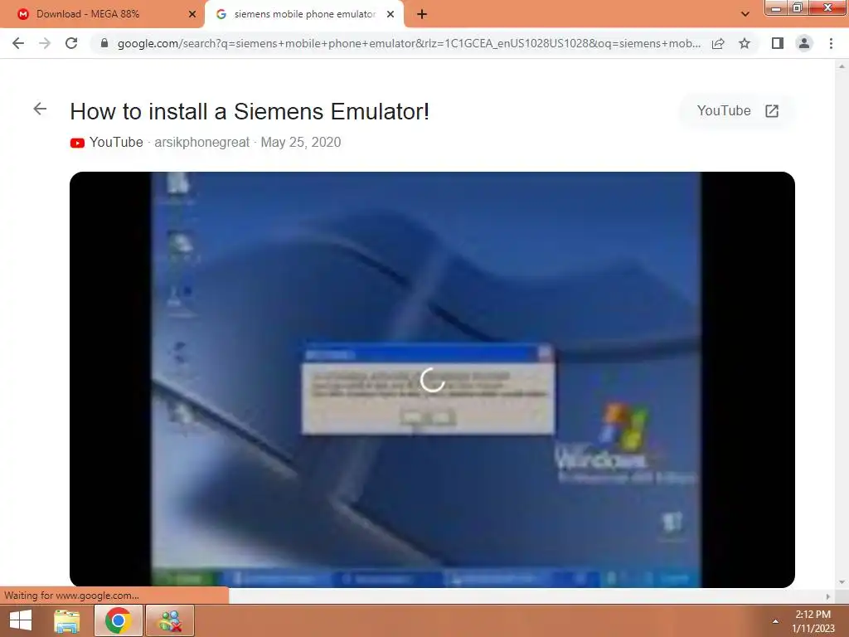This screenshot has width=849, height=637.
Task: Click the red YouTube logo icon
Action: point(77,143)
